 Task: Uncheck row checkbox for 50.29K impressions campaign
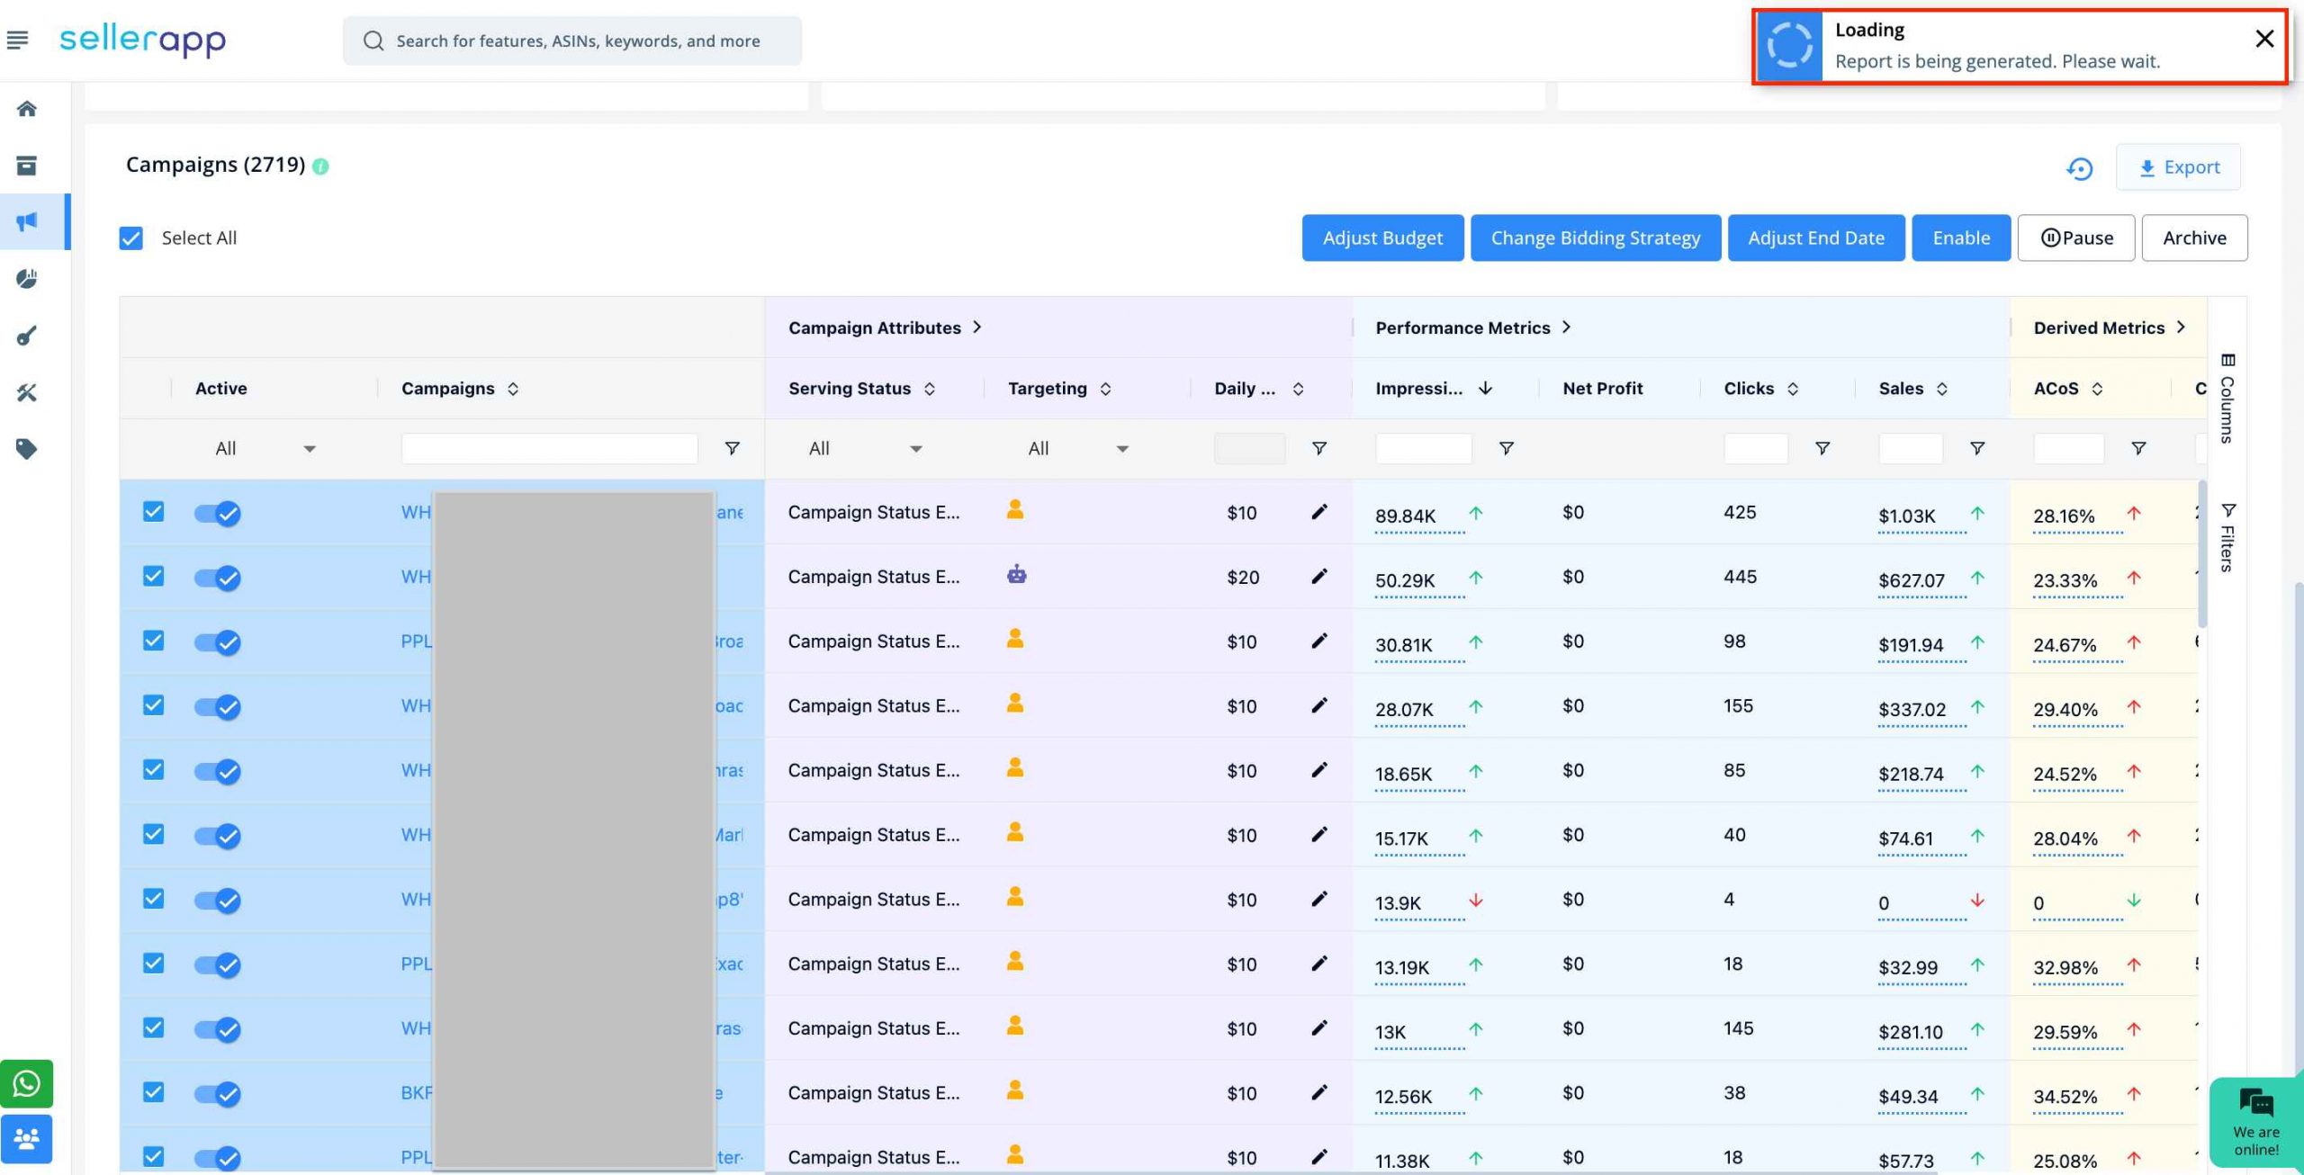coord(154,577)
